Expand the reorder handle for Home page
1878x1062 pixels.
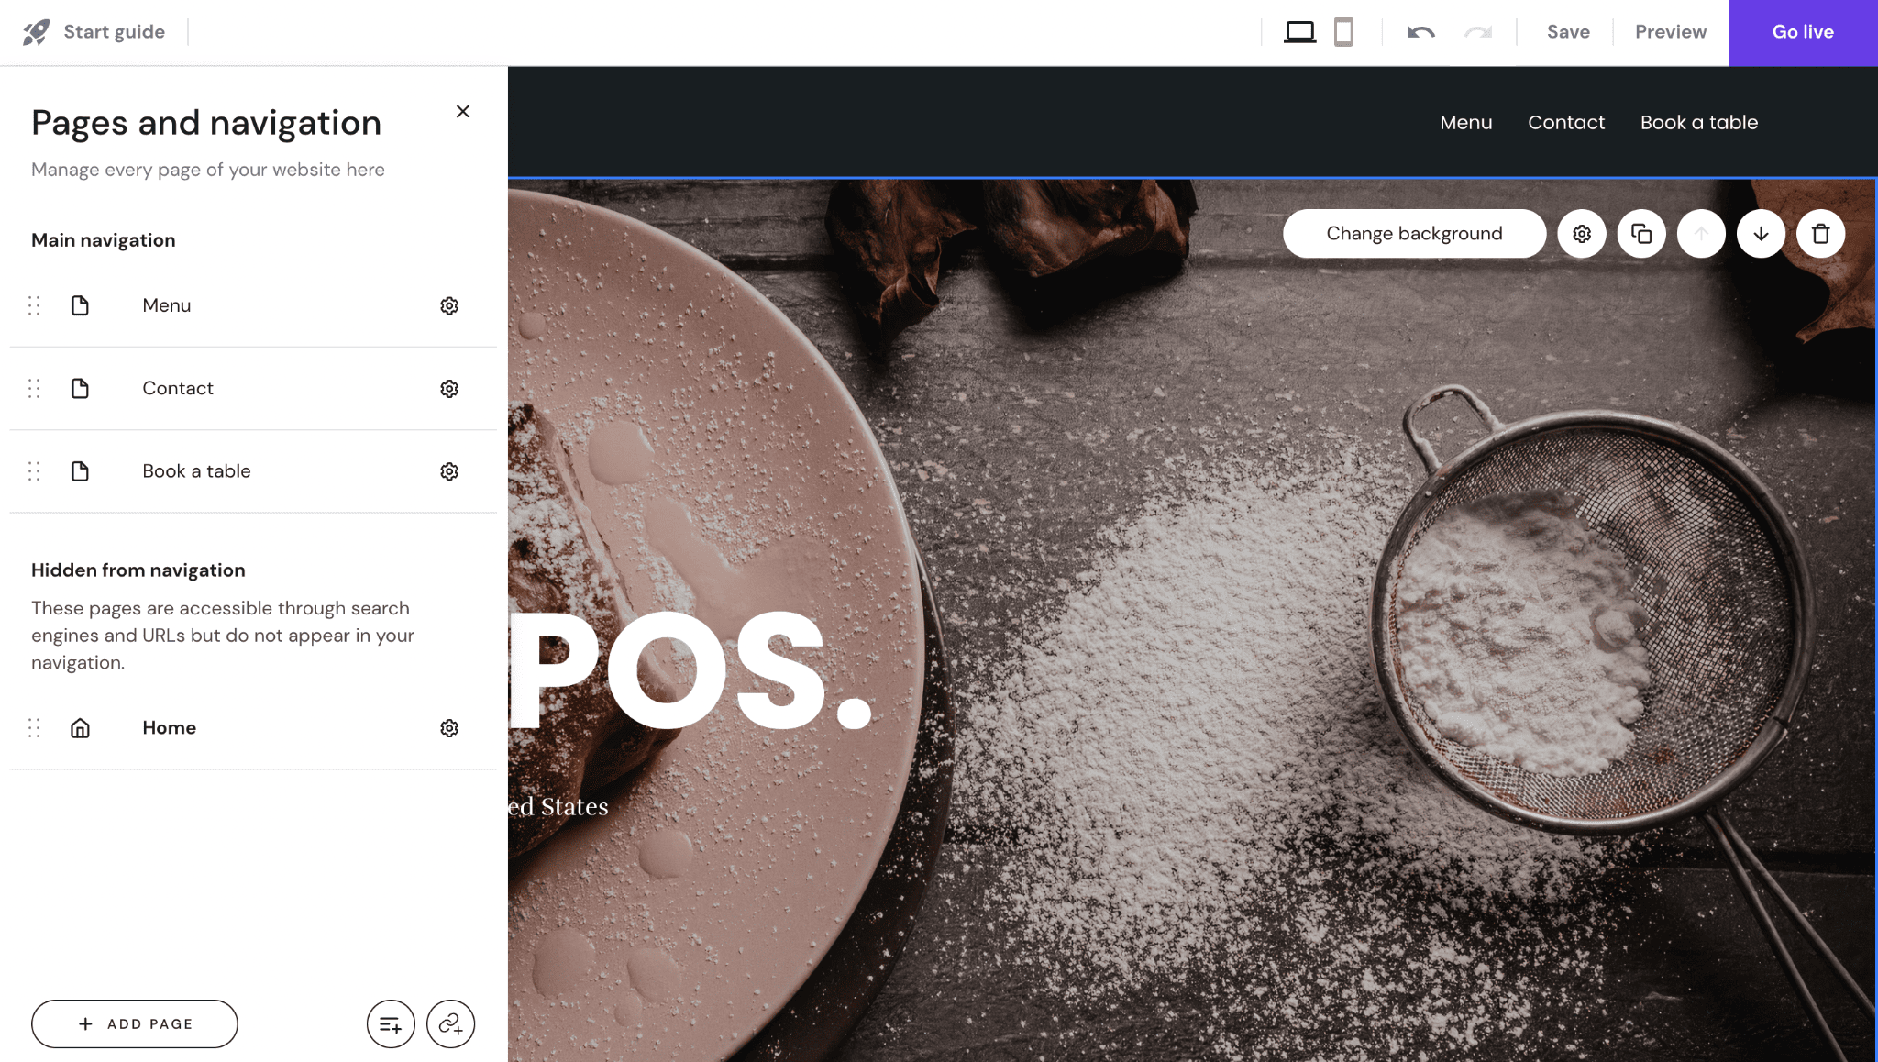click(34, 726)
